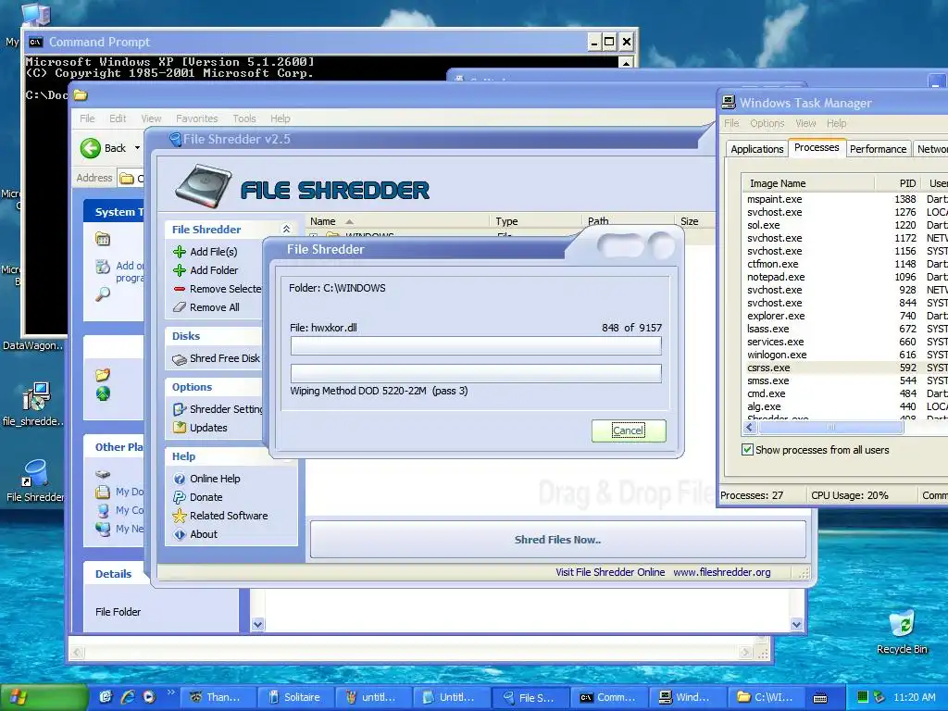Viewport: 948px width, 711px height.
Task: Click the Add or remove programs icon
Action: 103,267
